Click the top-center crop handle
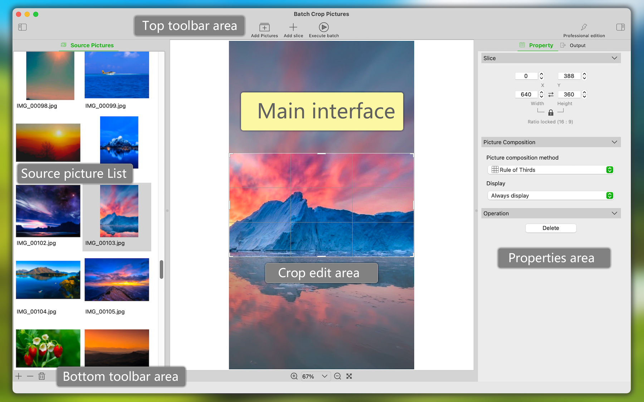The image size is (644, 402). coord(322,154)
